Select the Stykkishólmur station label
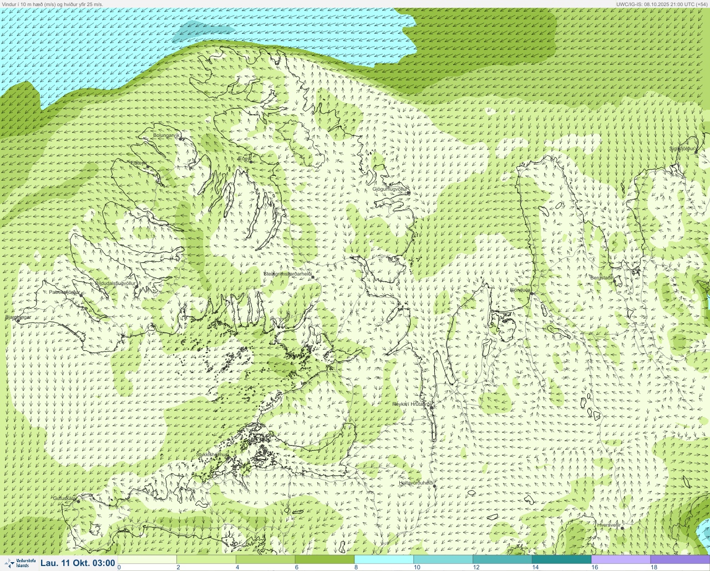This screenshot has height=571, width=710. pyautogui.click(x=212, y=454)
